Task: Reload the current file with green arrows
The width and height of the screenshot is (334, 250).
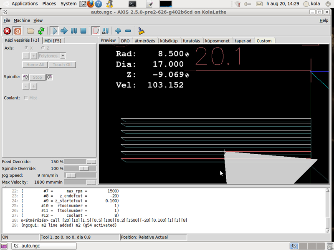Action: click(41, 31)
